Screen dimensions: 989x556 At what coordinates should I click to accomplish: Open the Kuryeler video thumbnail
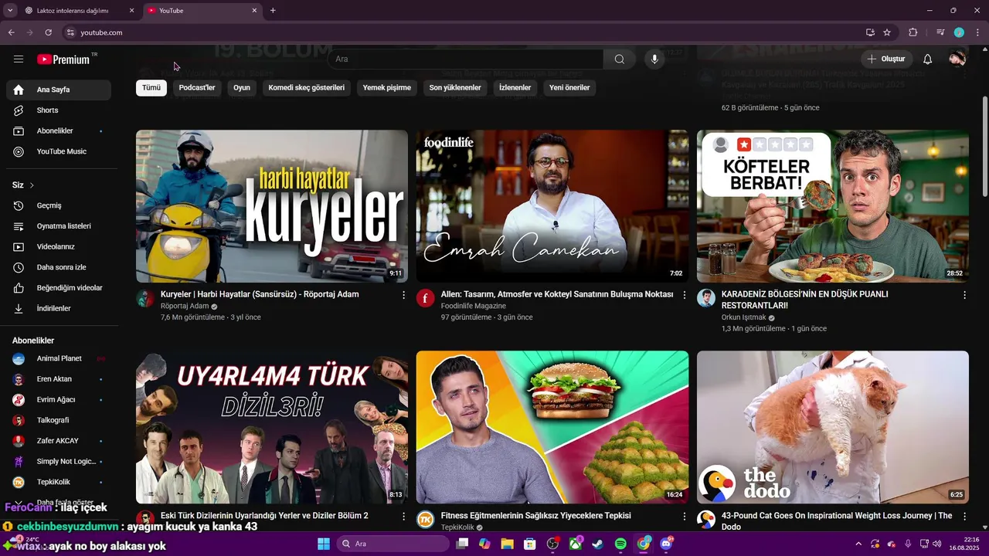tap(272, 206)
